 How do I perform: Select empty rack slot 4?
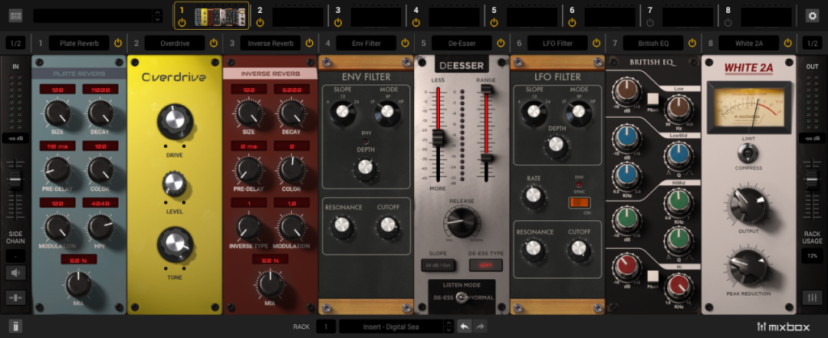pyautogui.click(x=454, y=17)
